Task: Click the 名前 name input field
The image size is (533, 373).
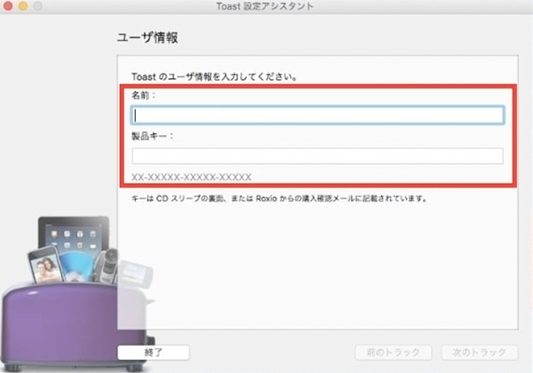Action: pos(317,115)
